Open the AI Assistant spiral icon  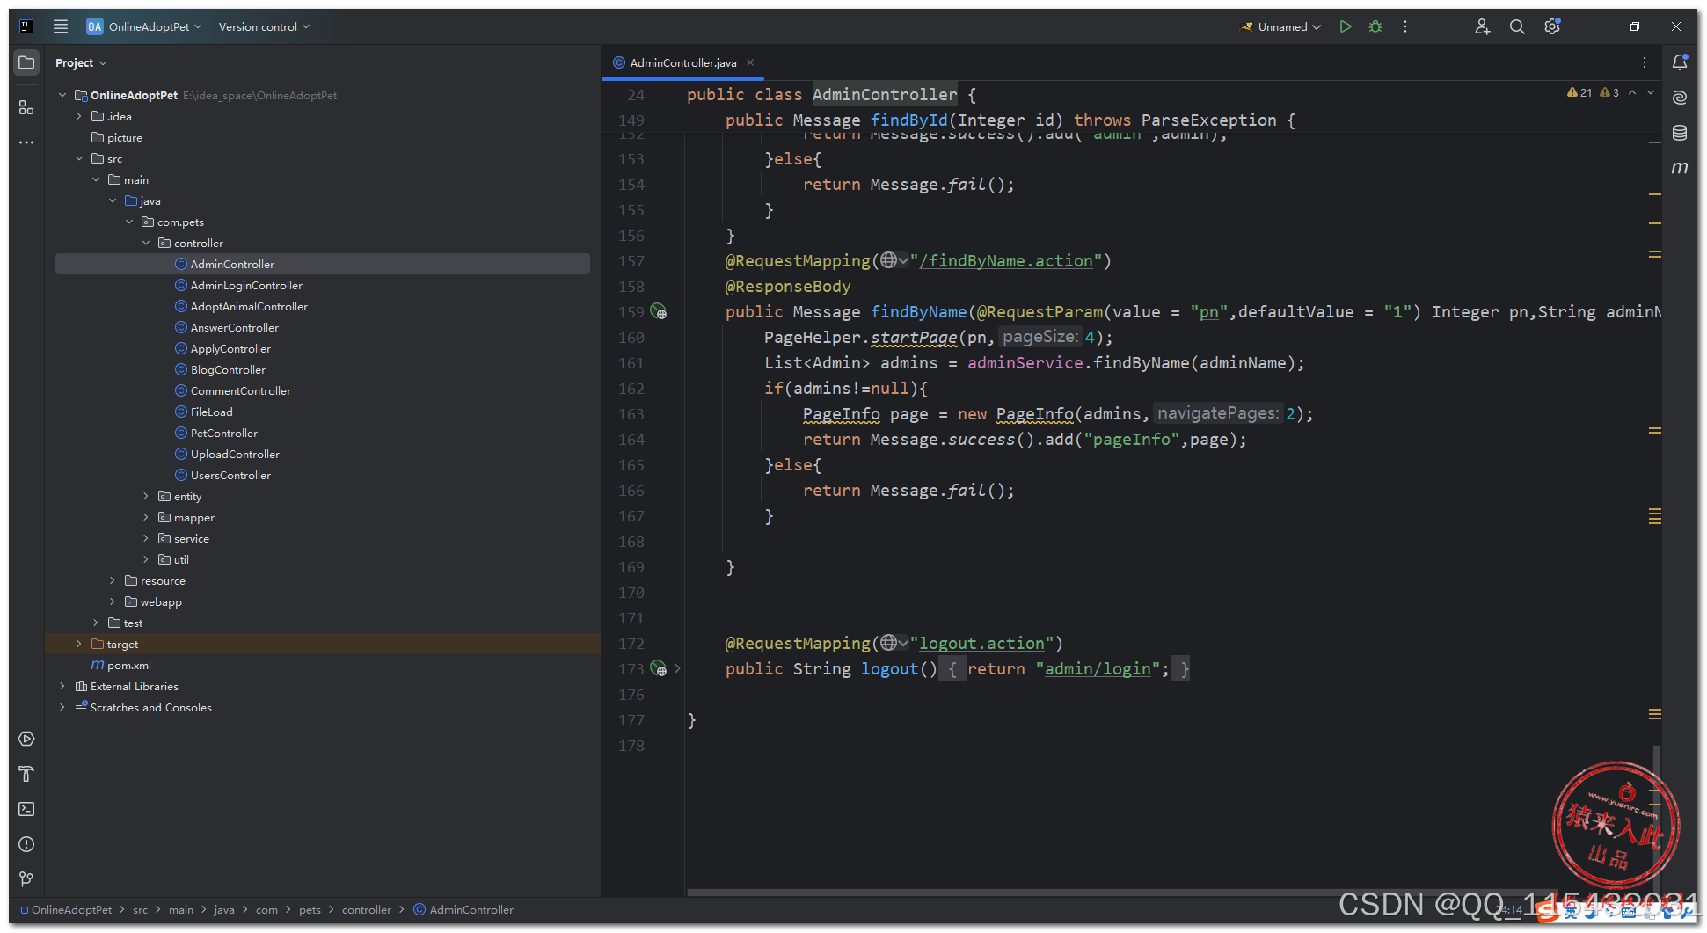(x=1680, y=97)
